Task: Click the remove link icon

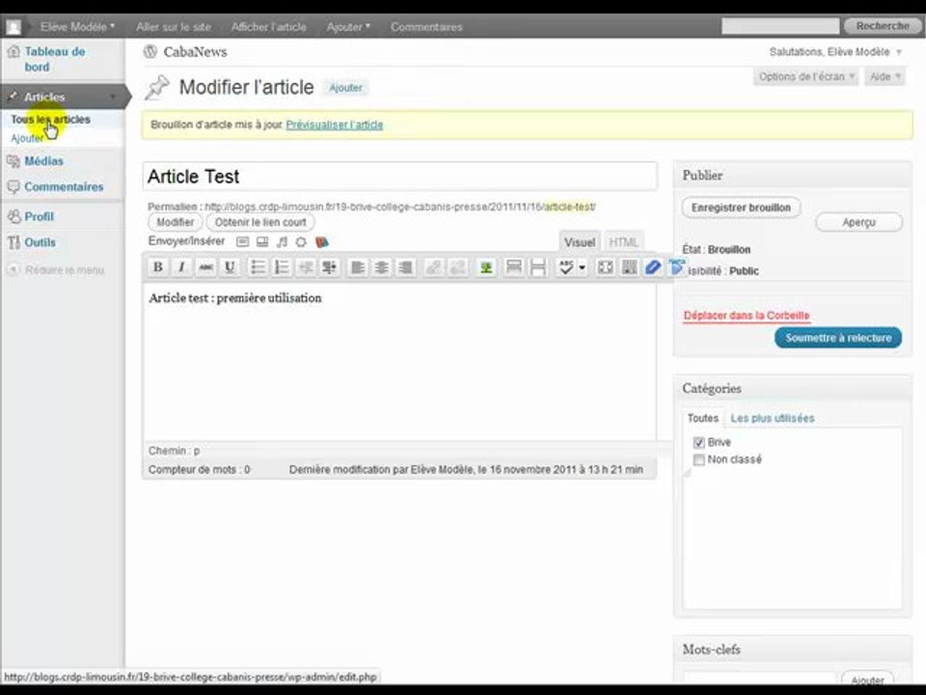Action: 457,267
